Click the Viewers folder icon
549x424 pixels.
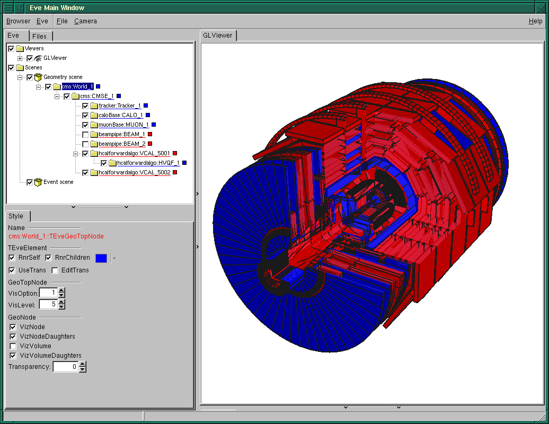[20, 49]
